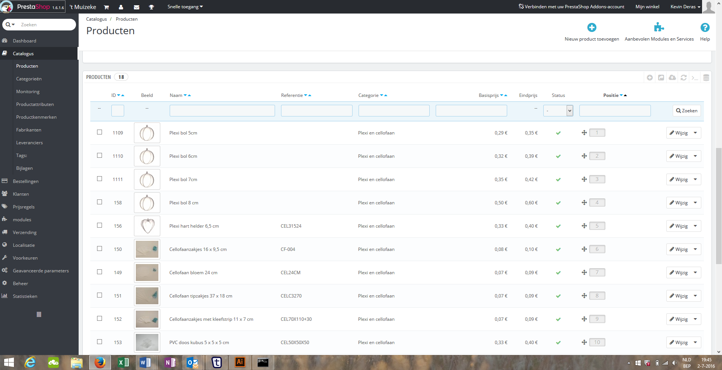Image resolution: width=722 pixels, height=370 pixels.
Task: Open the Help question mark icon
Action: pos(705,27)
